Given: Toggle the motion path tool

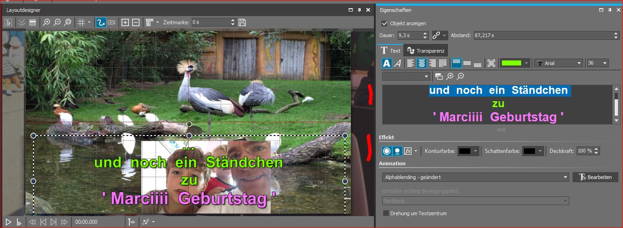Looking at the screenshot, I should (101, 22).
